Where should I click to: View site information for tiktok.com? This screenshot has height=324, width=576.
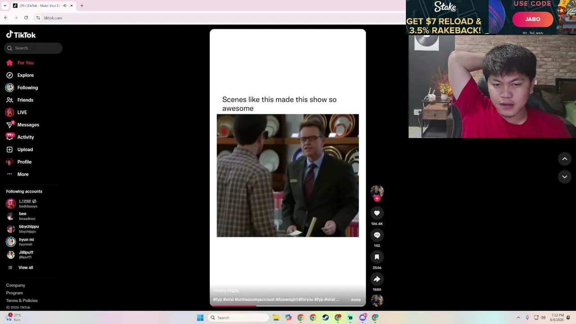pyautogui.click(x=38, y=18)
